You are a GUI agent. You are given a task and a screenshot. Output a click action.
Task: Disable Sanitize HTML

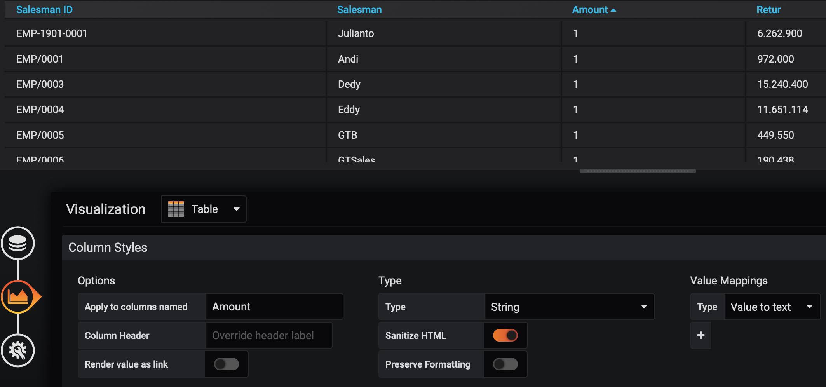tap(505, 335)
